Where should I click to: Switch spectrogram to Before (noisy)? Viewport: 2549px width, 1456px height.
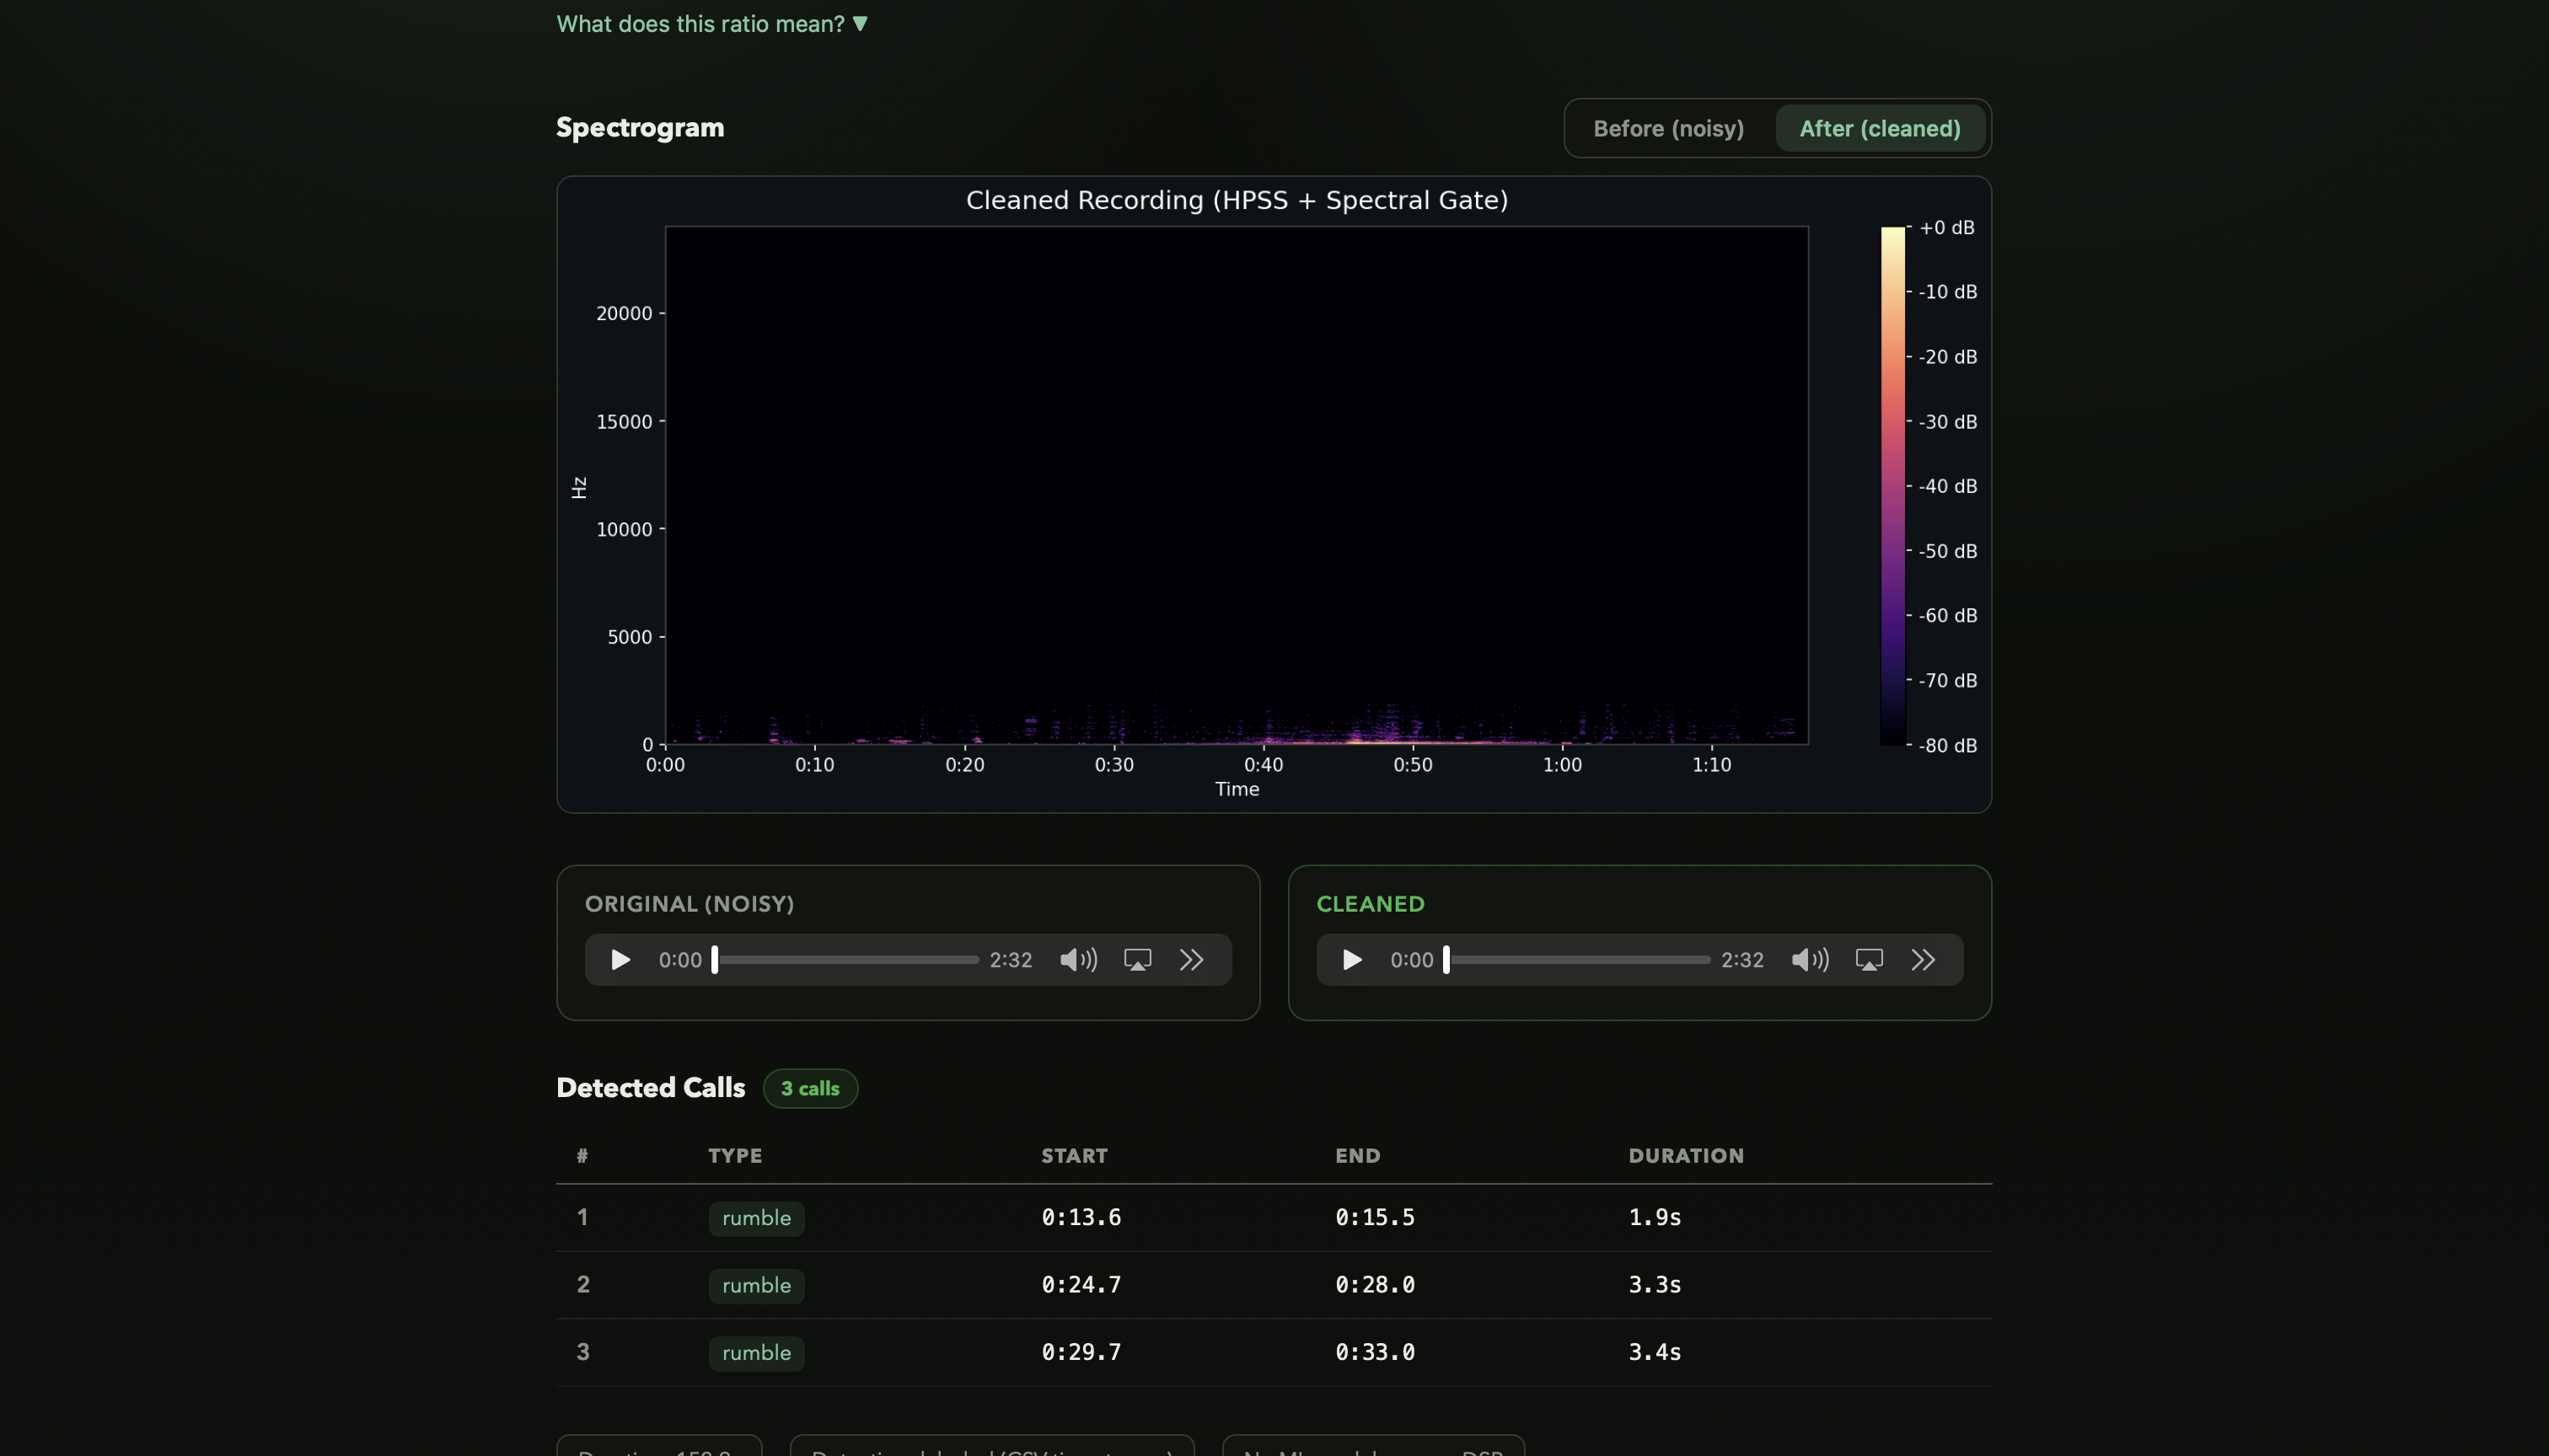tap(1667, 129)
